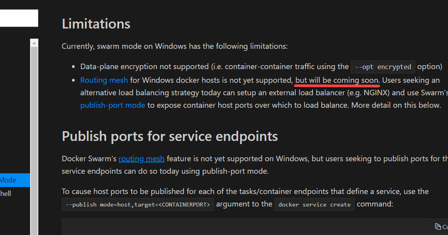Click the --publish mode=host,target=<CONTAINERPORT> code snippet

click(x=138, y=205)
